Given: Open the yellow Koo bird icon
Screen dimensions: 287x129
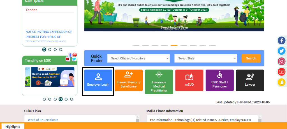Looking at the screenshot, I should 281,82.
